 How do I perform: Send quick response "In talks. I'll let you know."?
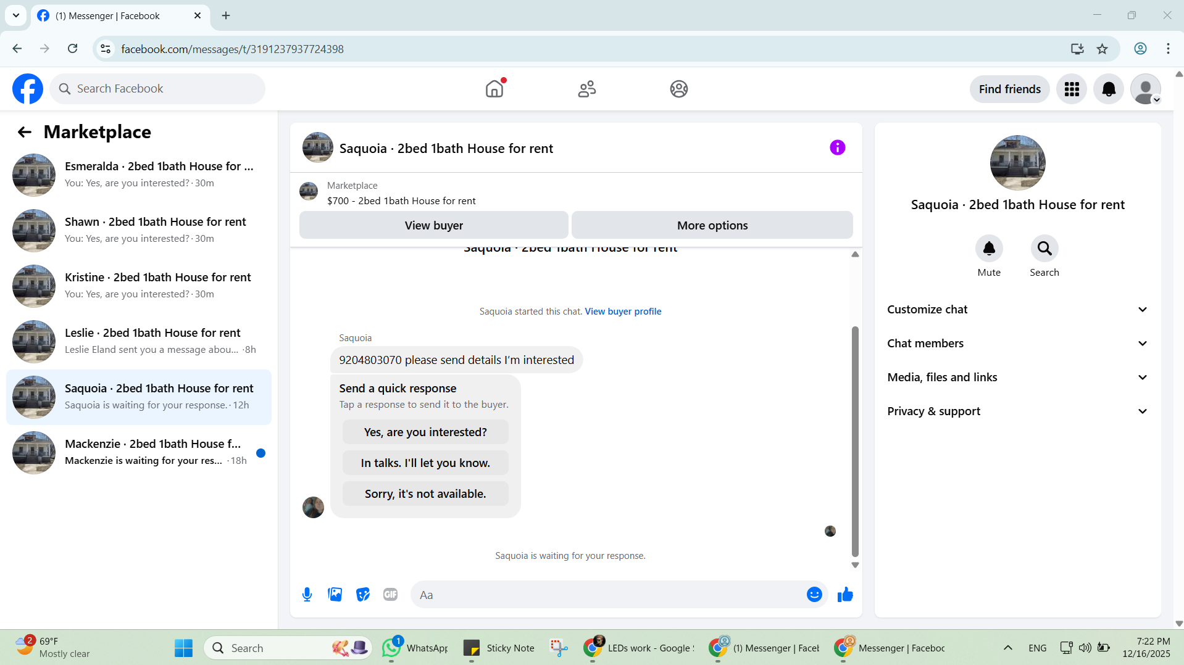pyautogui.click(x=425, y=463)
